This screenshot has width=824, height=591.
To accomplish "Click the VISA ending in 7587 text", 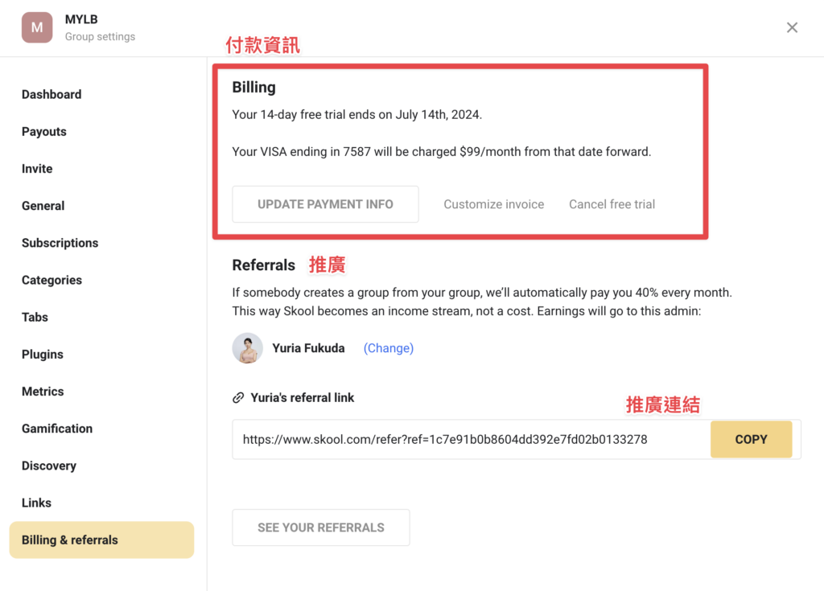I will [x=442, y=152].
